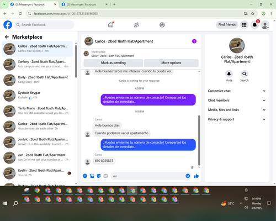Click conversation list scrollbar thumb

(76, 61)
